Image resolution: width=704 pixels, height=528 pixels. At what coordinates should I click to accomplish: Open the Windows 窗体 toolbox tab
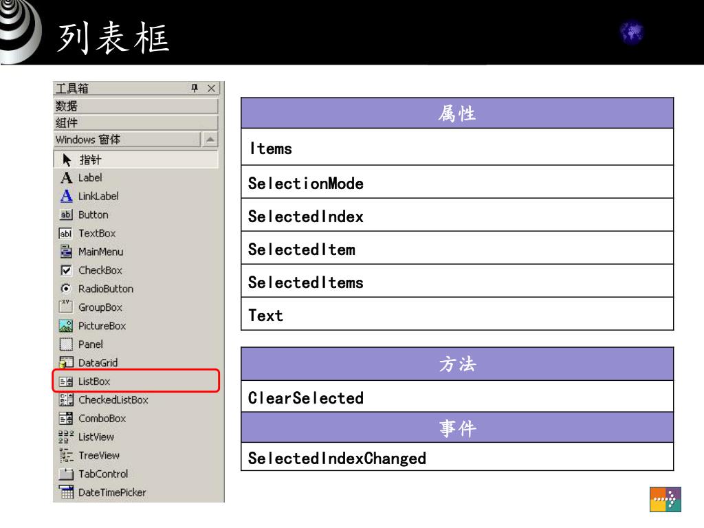[127, 140]
